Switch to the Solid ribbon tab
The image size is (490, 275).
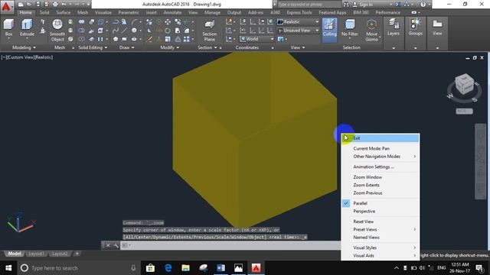(44, 12)
